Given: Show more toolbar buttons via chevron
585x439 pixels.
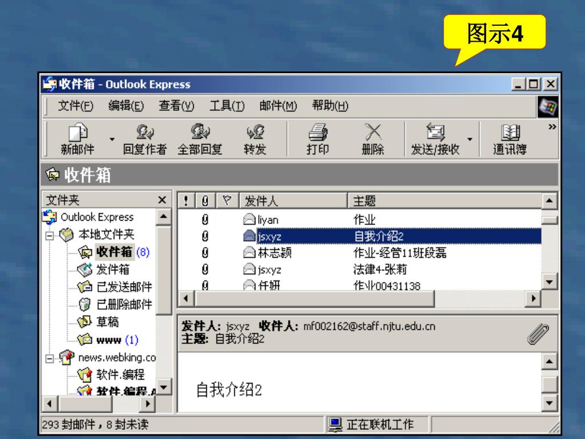Looking at the screenshot, I should pyautogui.click(x=552, y=126).
